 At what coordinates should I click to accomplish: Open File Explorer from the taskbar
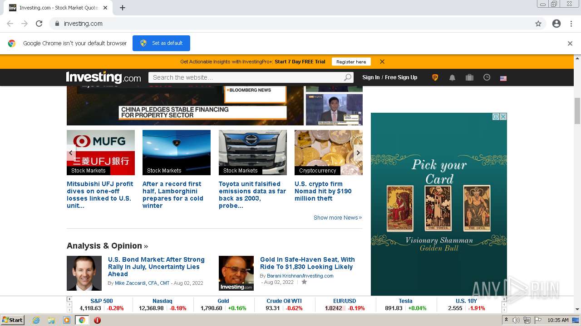(x=51, y=320)
